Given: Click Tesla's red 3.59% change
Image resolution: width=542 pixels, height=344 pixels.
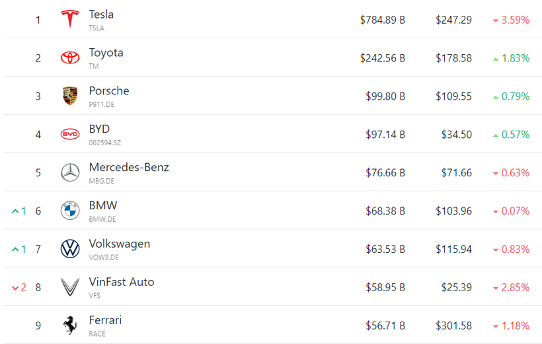Looking at the screenshot, I should pos(511,20).
